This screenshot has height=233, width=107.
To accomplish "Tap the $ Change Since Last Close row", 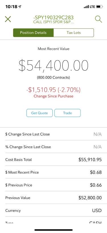I will pos(53,134).
